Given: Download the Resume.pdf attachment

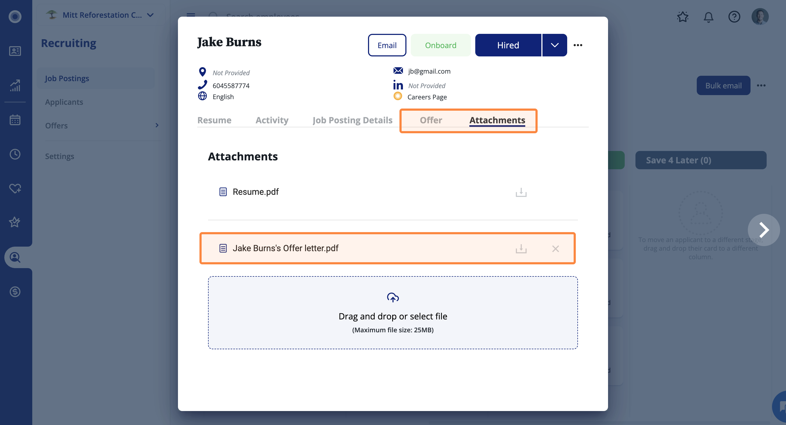Looking at the screenshot, I should 521,192.
